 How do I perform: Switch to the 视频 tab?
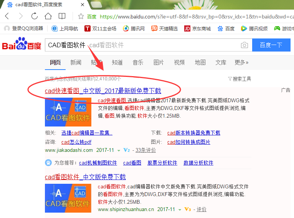tap(179, 62)
